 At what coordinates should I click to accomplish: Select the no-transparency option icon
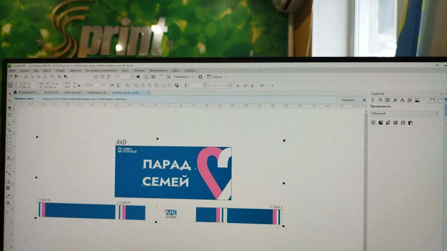[373, 122]
